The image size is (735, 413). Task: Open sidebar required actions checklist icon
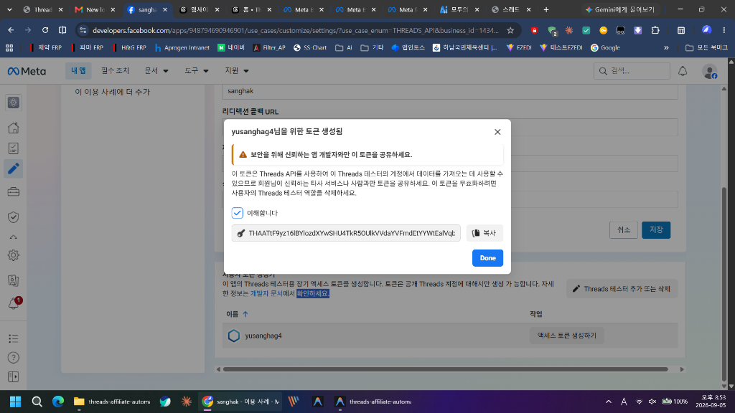(13, 148)
